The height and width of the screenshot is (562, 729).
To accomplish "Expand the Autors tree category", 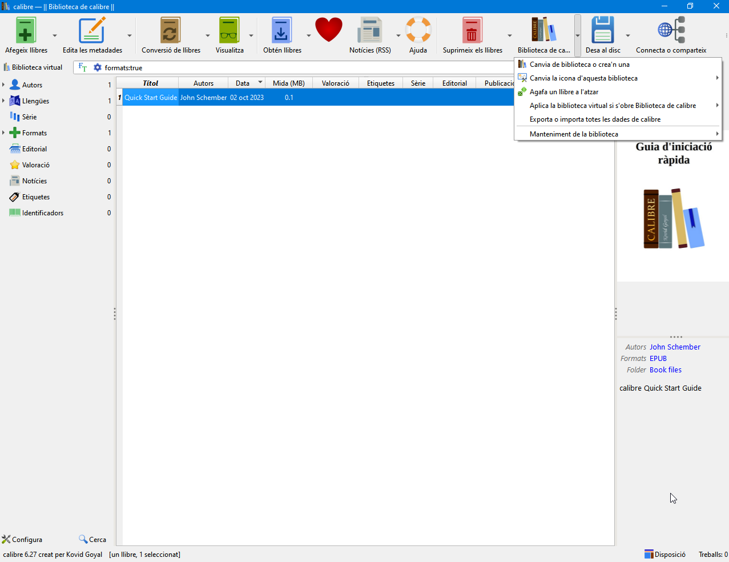I will (x=3, y=85).
